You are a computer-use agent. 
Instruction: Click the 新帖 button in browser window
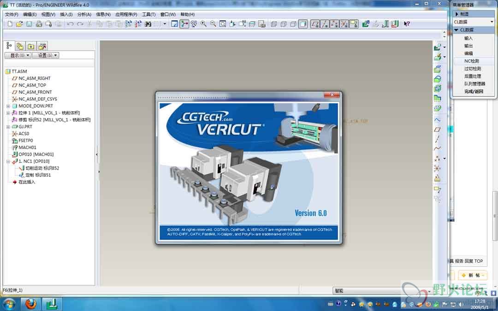473,275
